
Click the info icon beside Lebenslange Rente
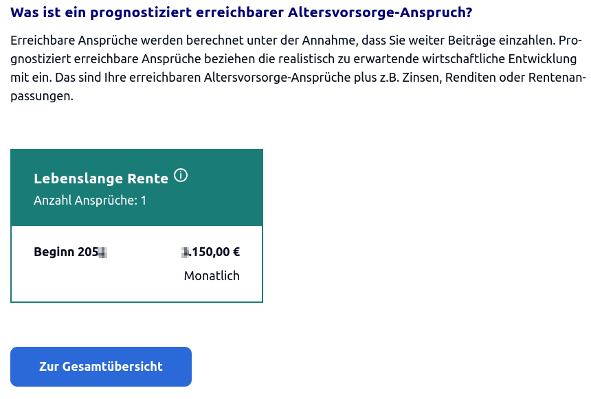[x=181, y=176]
